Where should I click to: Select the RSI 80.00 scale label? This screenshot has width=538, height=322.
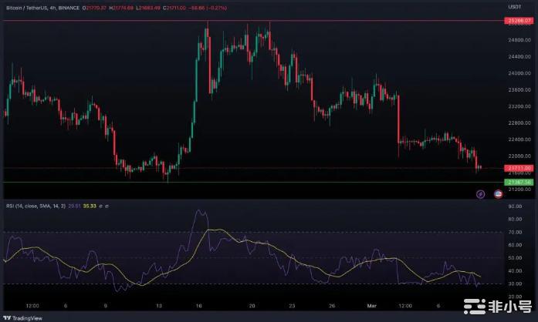515,220
